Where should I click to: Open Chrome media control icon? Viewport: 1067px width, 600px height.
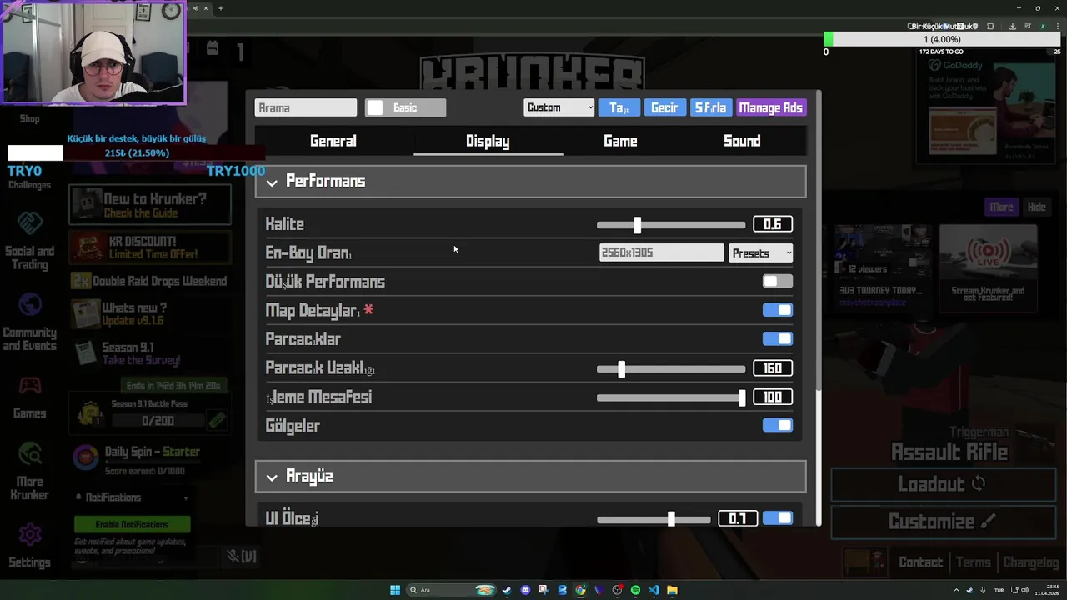tap(1027, 26)
